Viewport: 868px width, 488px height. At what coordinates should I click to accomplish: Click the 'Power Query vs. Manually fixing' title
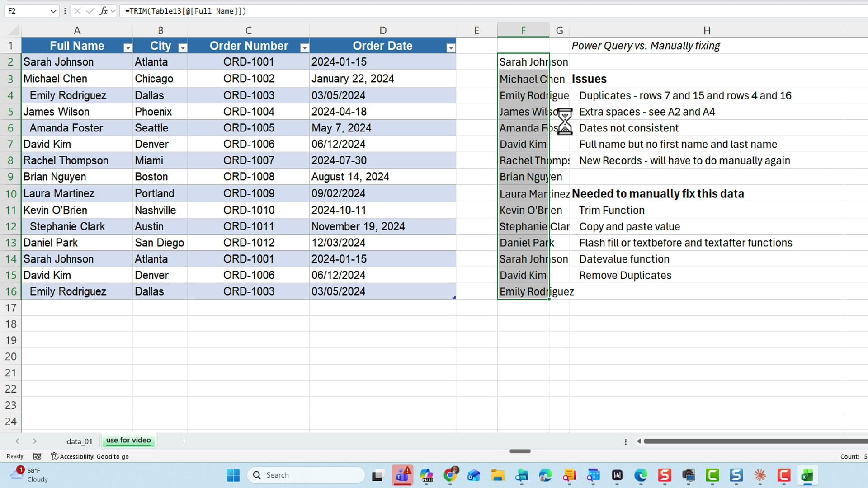[x=646, y=46]
